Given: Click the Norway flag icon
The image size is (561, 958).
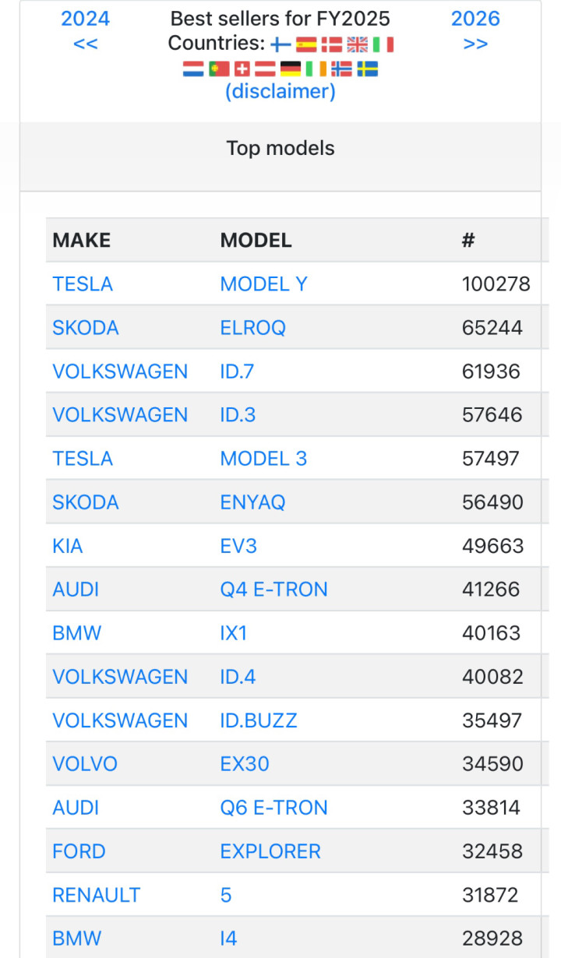Looking at the screenshot, I should point(341,69).
